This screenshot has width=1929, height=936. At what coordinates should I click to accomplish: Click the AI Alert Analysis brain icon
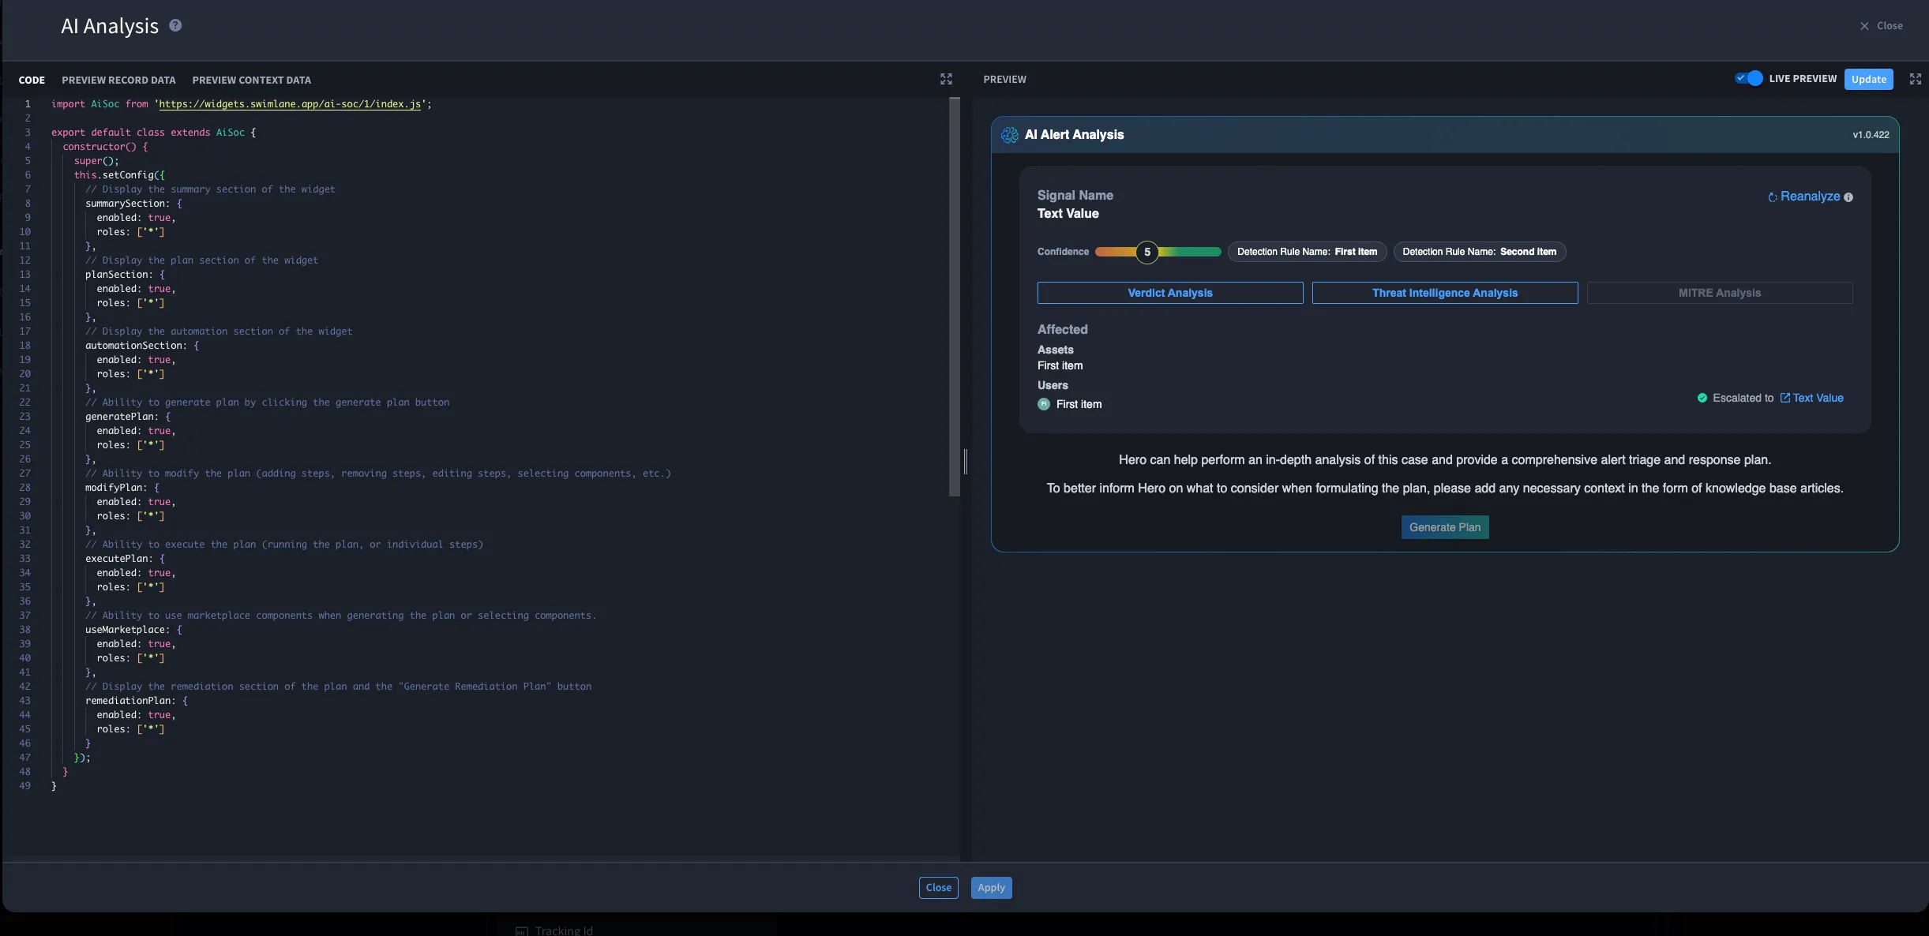click(x=1009, y=135)
